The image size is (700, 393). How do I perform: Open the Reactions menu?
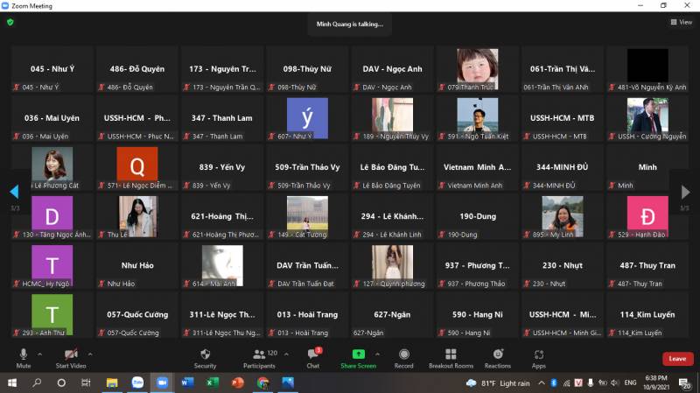coord(497,354)
